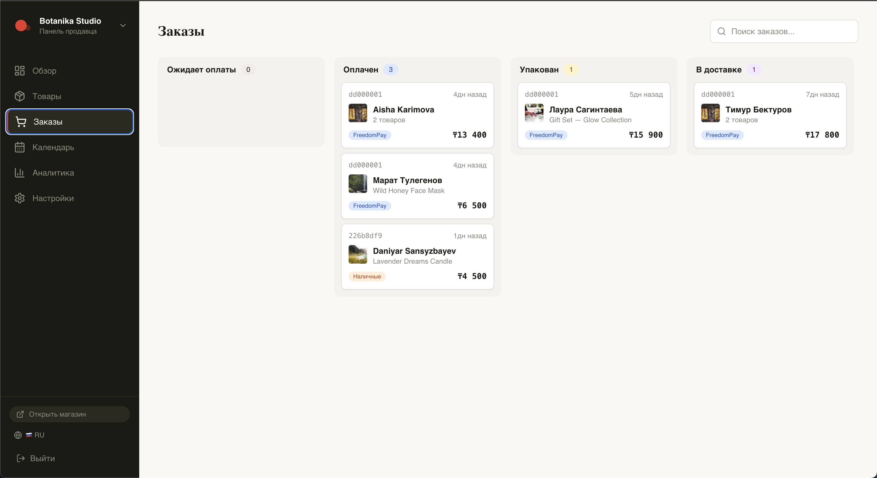Click the ₸13 400 order total
The height and width of the screenshot is (478, 877).
point(469,135)
